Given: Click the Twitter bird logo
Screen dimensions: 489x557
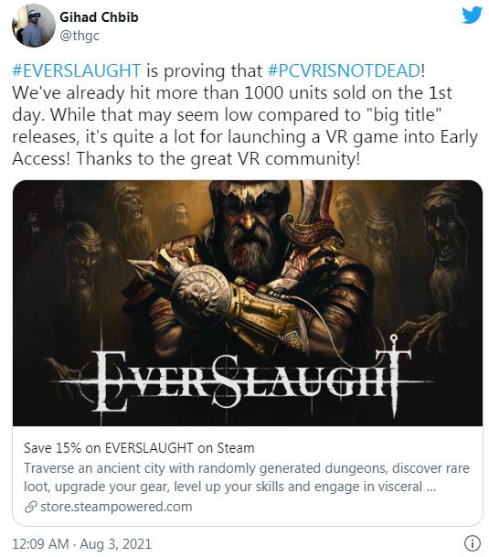Looking at the screenshot, I should (x=472, y=16).
